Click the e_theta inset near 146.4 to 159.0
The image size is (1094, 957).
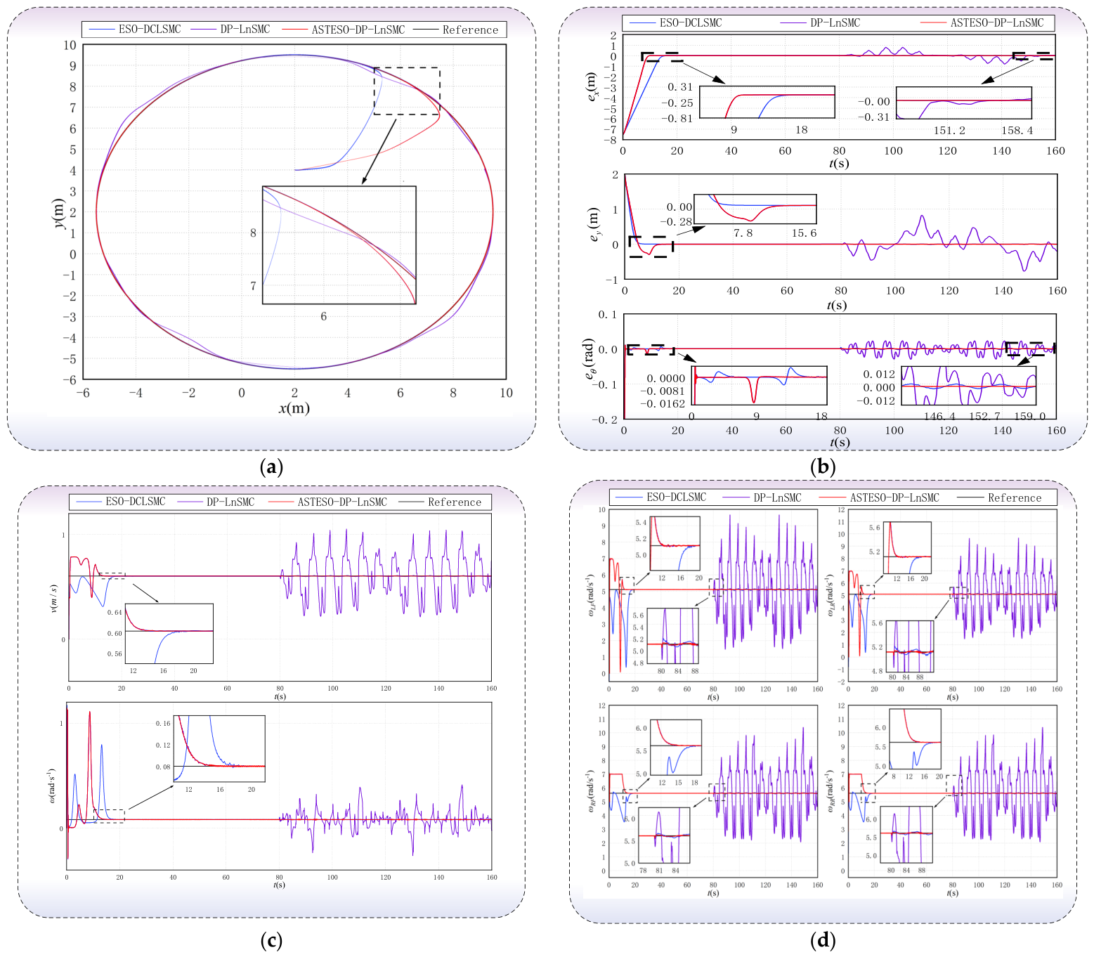[x=969, y=386]
